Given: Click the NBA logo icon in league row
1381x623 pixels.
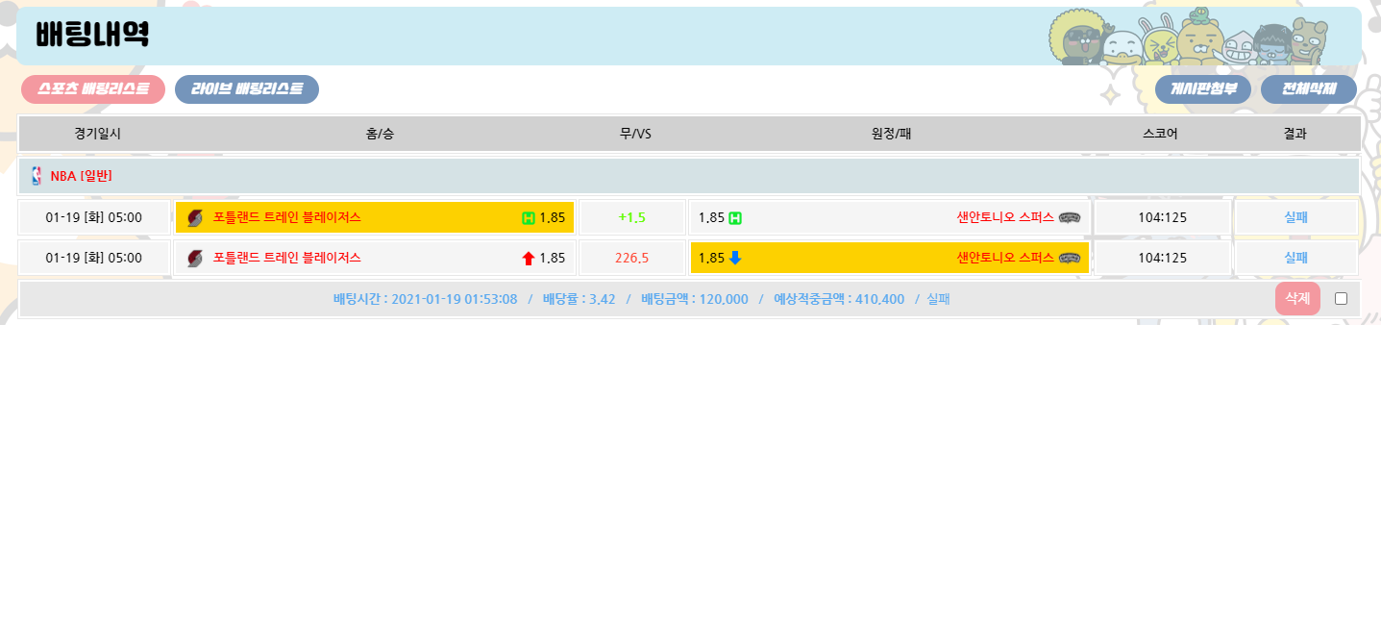Looking at the screenshot, I should pos(37,176).
